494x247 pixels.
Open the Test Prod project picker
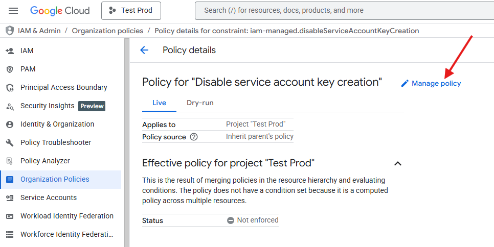[x=131, y=11]
